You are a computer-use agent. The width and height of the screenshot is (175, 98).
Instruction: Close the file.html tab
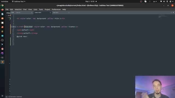click(x=69, y=13)
